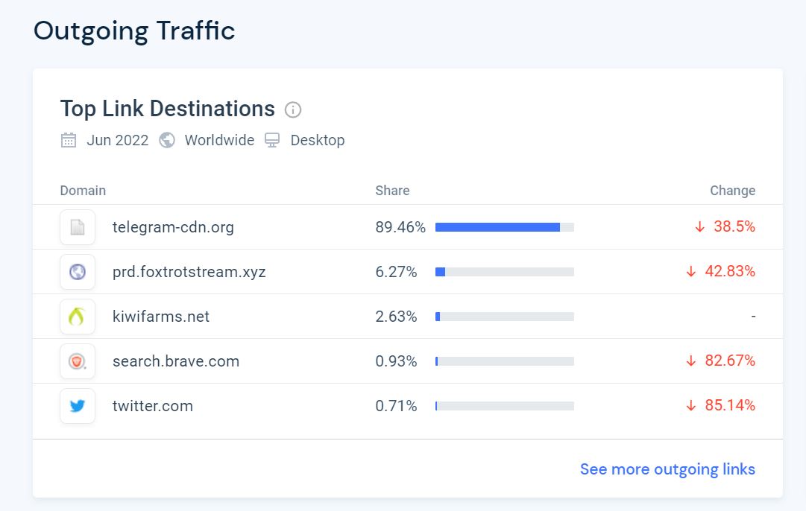Click the down arrow beside 38.5% change
The image size is (806, 511).
point(699,226)
